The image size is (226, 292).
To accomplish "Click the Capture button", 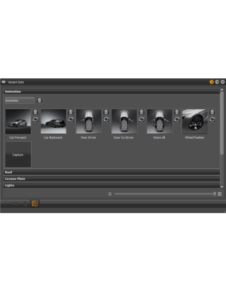I will [18, 155].
